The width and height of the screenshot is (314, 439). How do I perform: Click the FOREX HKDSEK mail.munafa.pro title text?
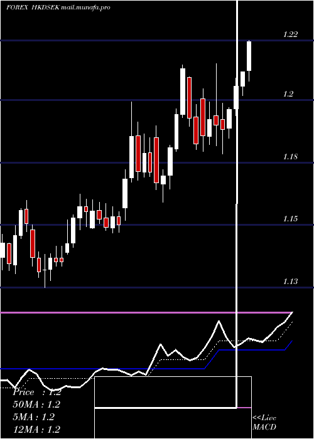58,8
